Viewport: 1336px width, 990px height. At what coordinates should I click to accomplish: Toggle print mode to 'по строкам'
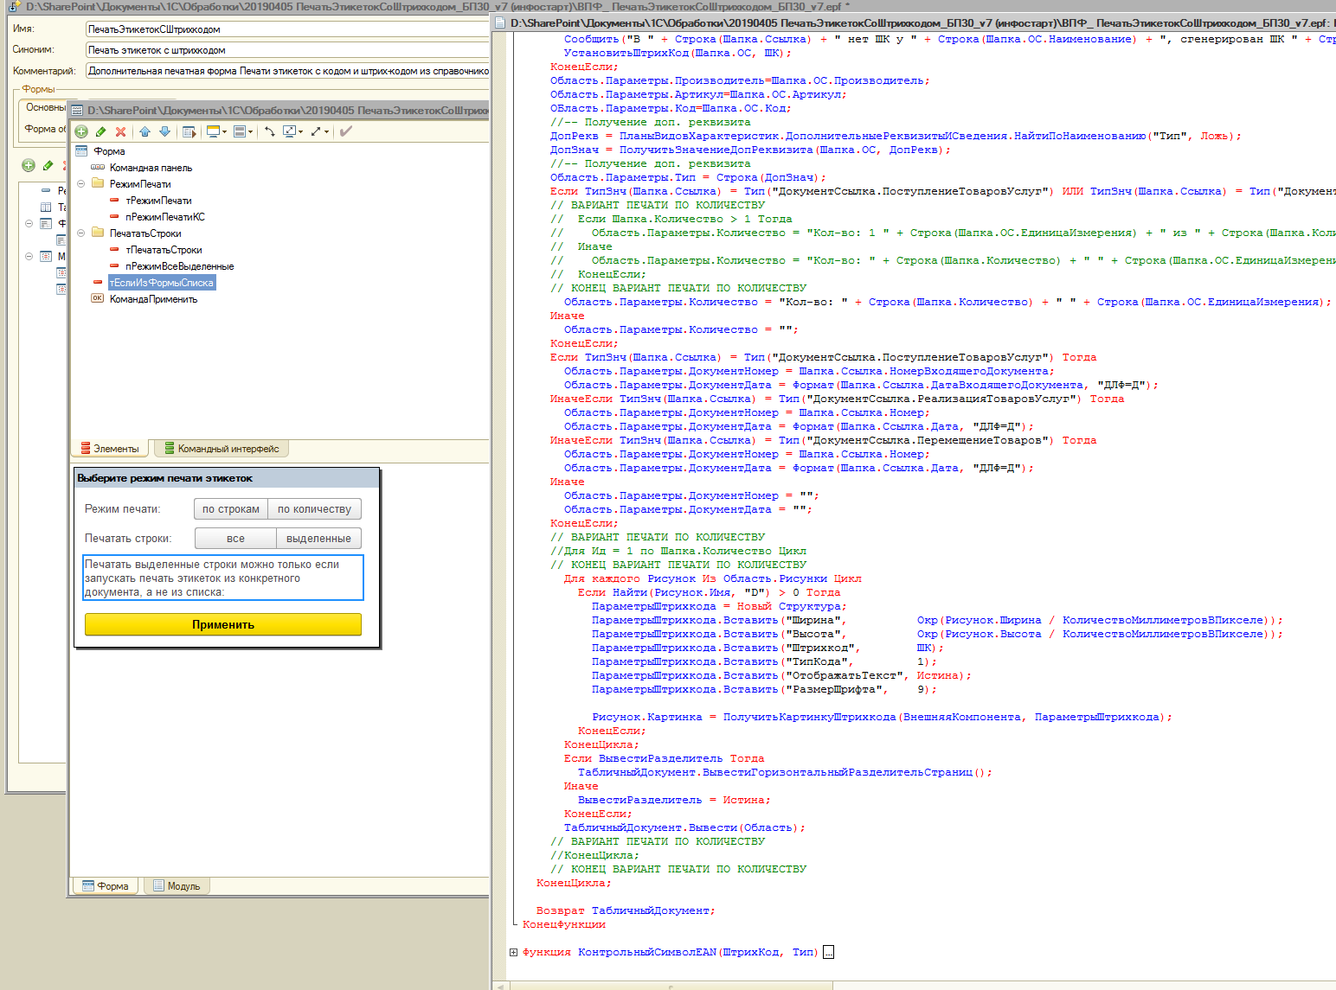coord(231,509)
